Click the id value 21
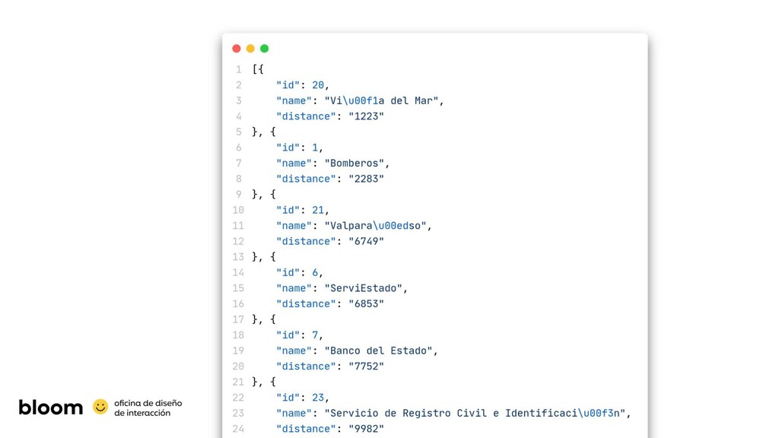Image resolution: width=779 pixels, height=438 pixels. click(318, 210)
